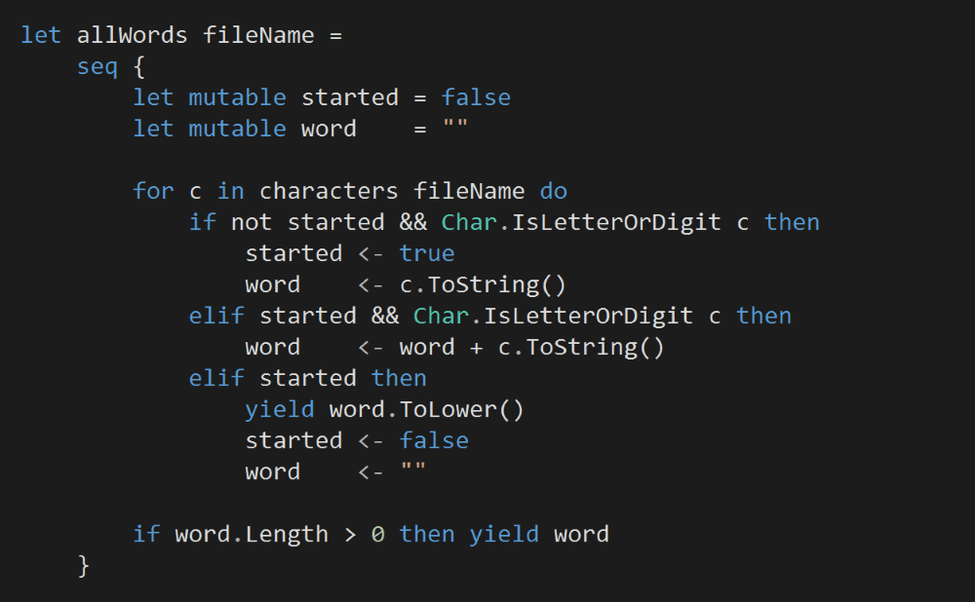The image size is (975, 602).
Task: Click the Length property on the last if line
Action: click(287, 534)
